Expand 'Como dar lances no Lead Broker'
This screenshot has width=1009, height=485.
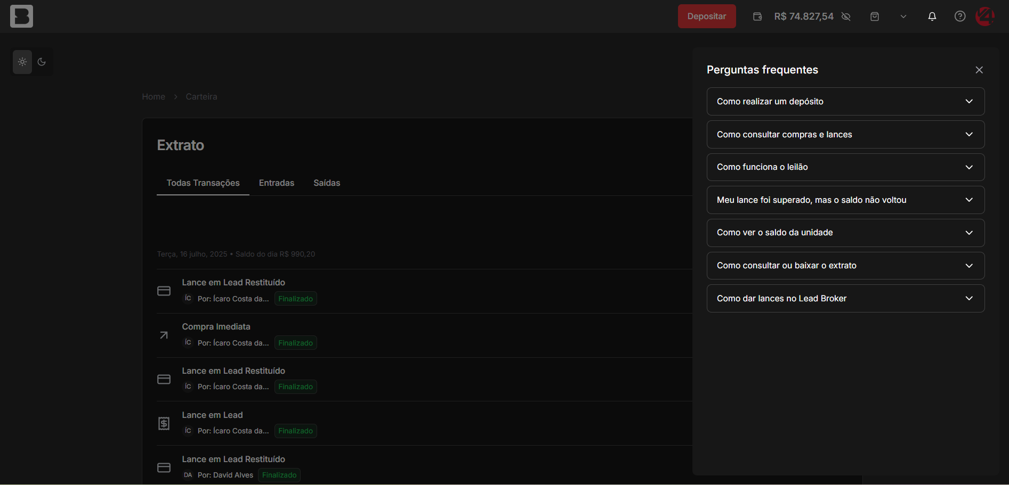845,299
